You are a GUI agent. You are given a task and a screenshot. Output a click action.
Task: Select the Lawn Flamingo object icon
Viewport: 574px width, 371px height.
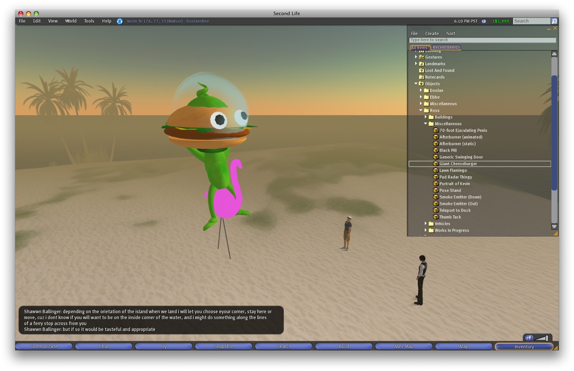click(435, 170)
